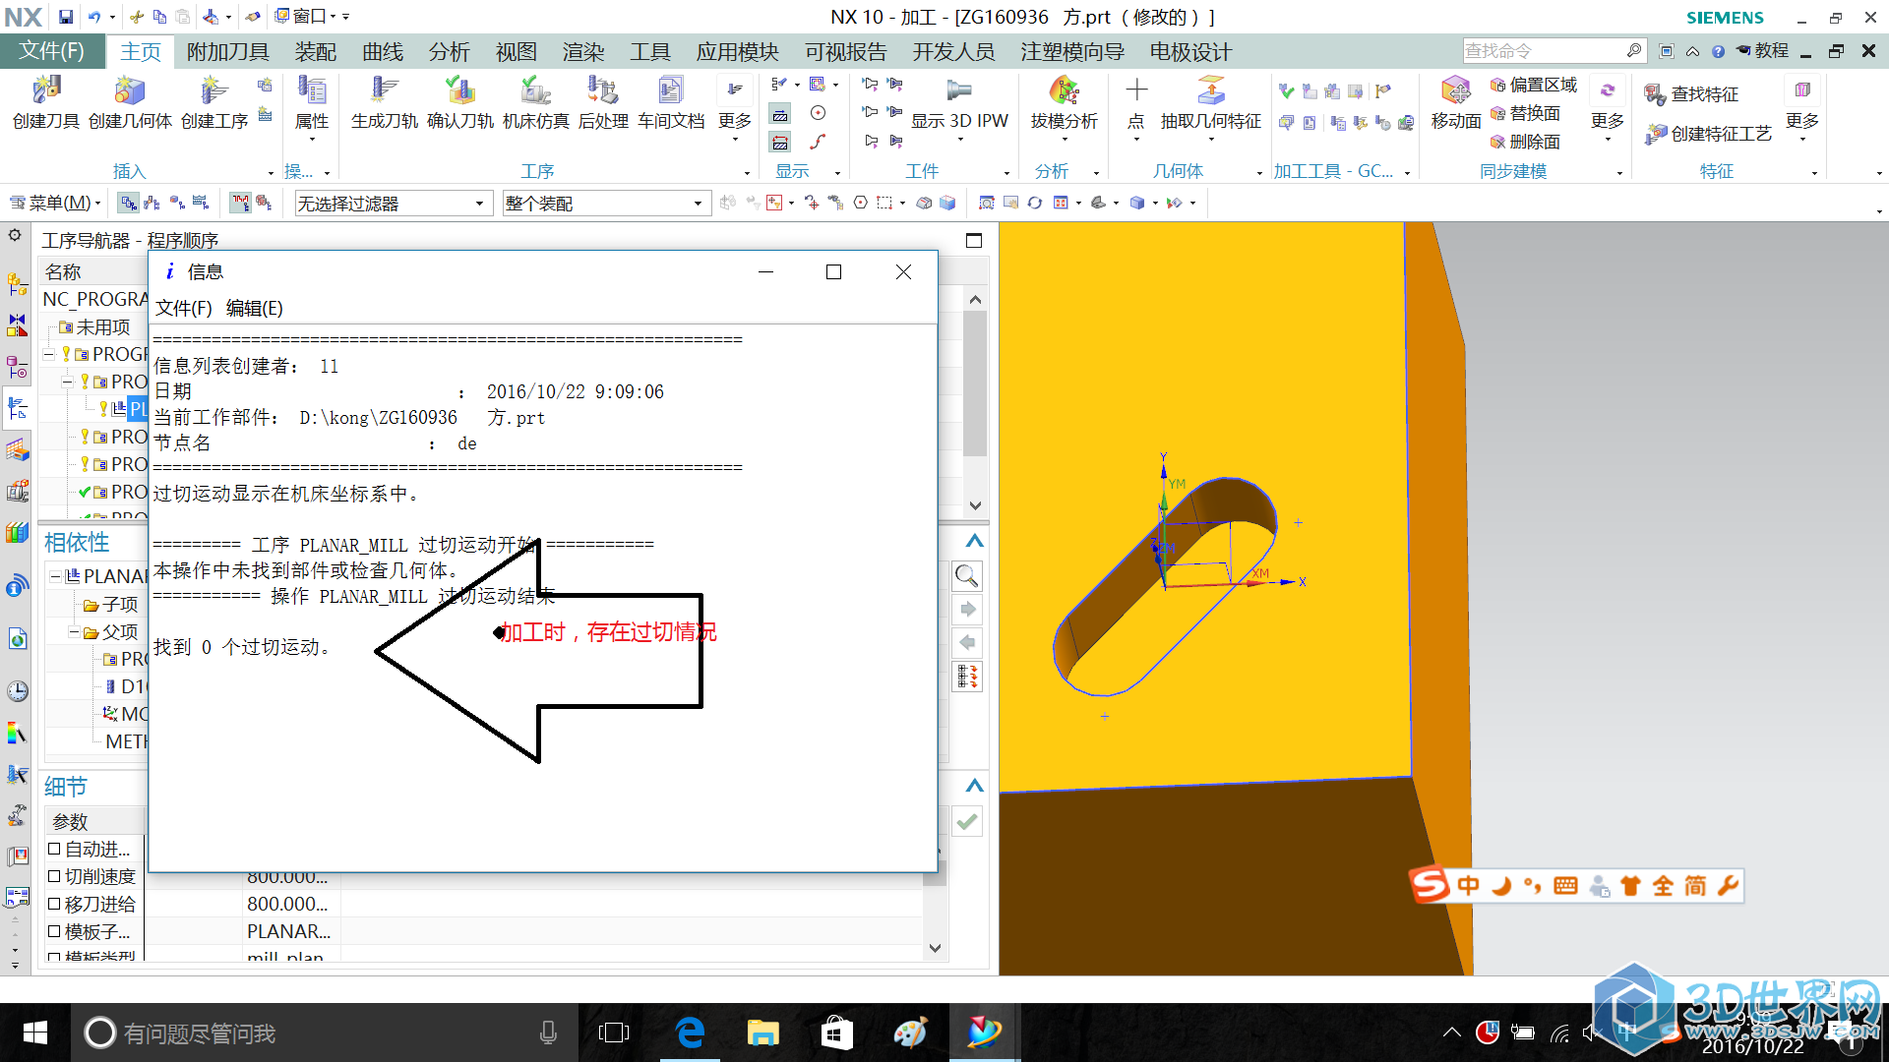Switch to the 注塑模向导 tab

coord(1072,52)
